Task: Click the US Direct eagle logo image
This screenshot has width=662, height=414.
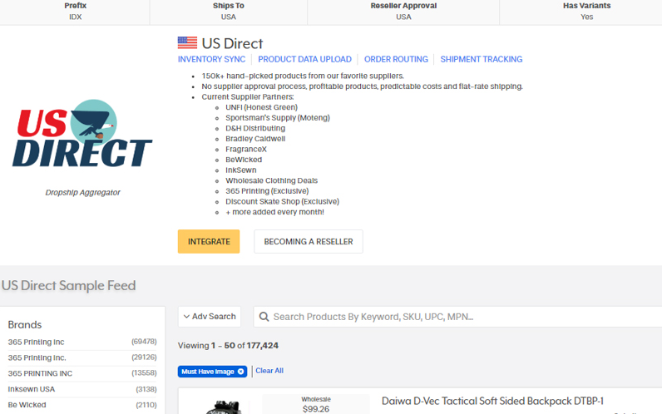Action: (82, 134)
